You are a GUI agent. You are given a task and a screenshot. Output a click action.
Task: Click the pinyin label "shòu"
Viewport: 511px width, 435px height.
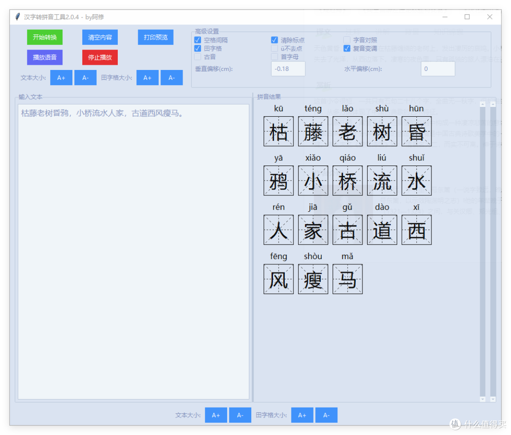(x=313, y=256)
